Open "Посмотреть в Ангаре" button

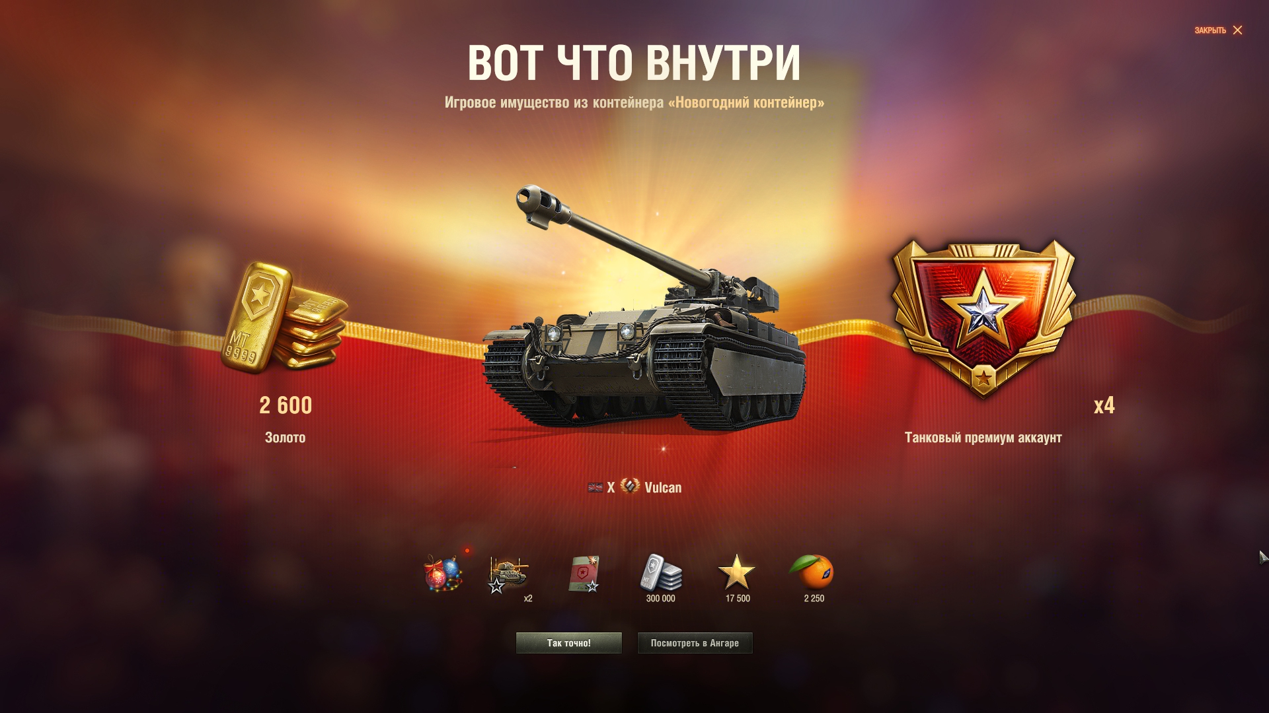click(695, 643)
